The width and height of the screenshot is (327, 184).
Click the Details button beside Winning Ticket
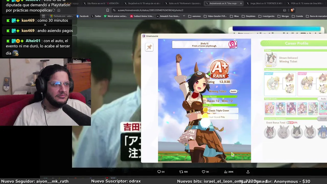pos(233,91)
